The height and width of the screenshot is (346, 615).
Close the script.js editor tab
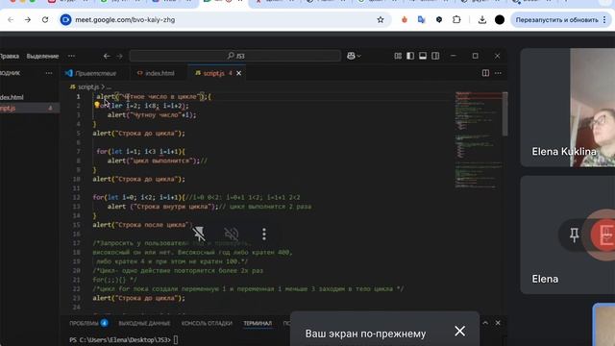[x=239, y=73]
